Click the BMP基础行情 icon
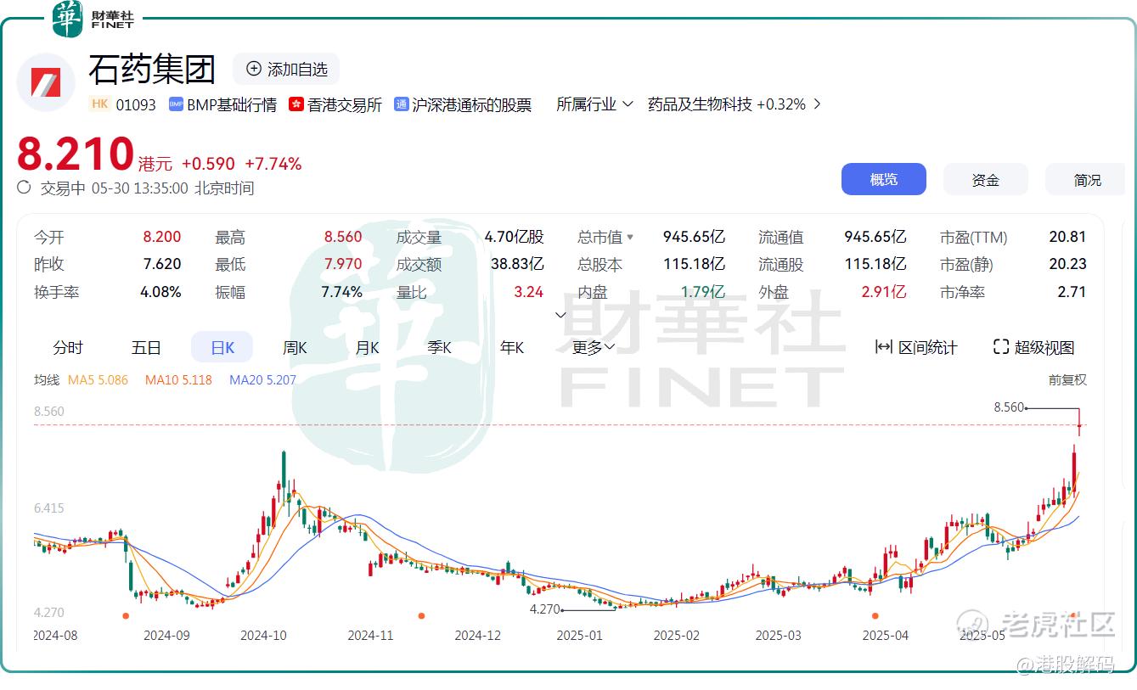The width and height of the screenshot is (1137, 690). pos(176,104)
